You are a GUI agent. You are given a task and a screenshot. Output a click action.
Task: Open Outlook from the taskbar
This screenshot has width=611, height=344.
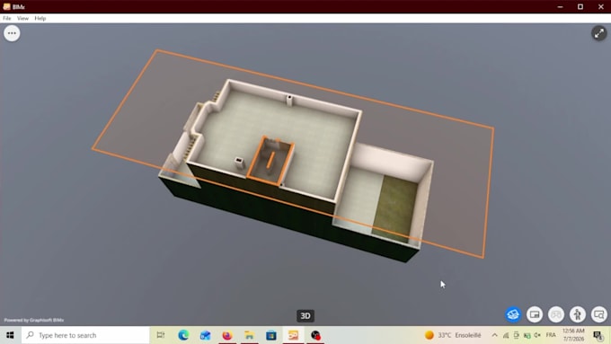[x=206, y=335]
